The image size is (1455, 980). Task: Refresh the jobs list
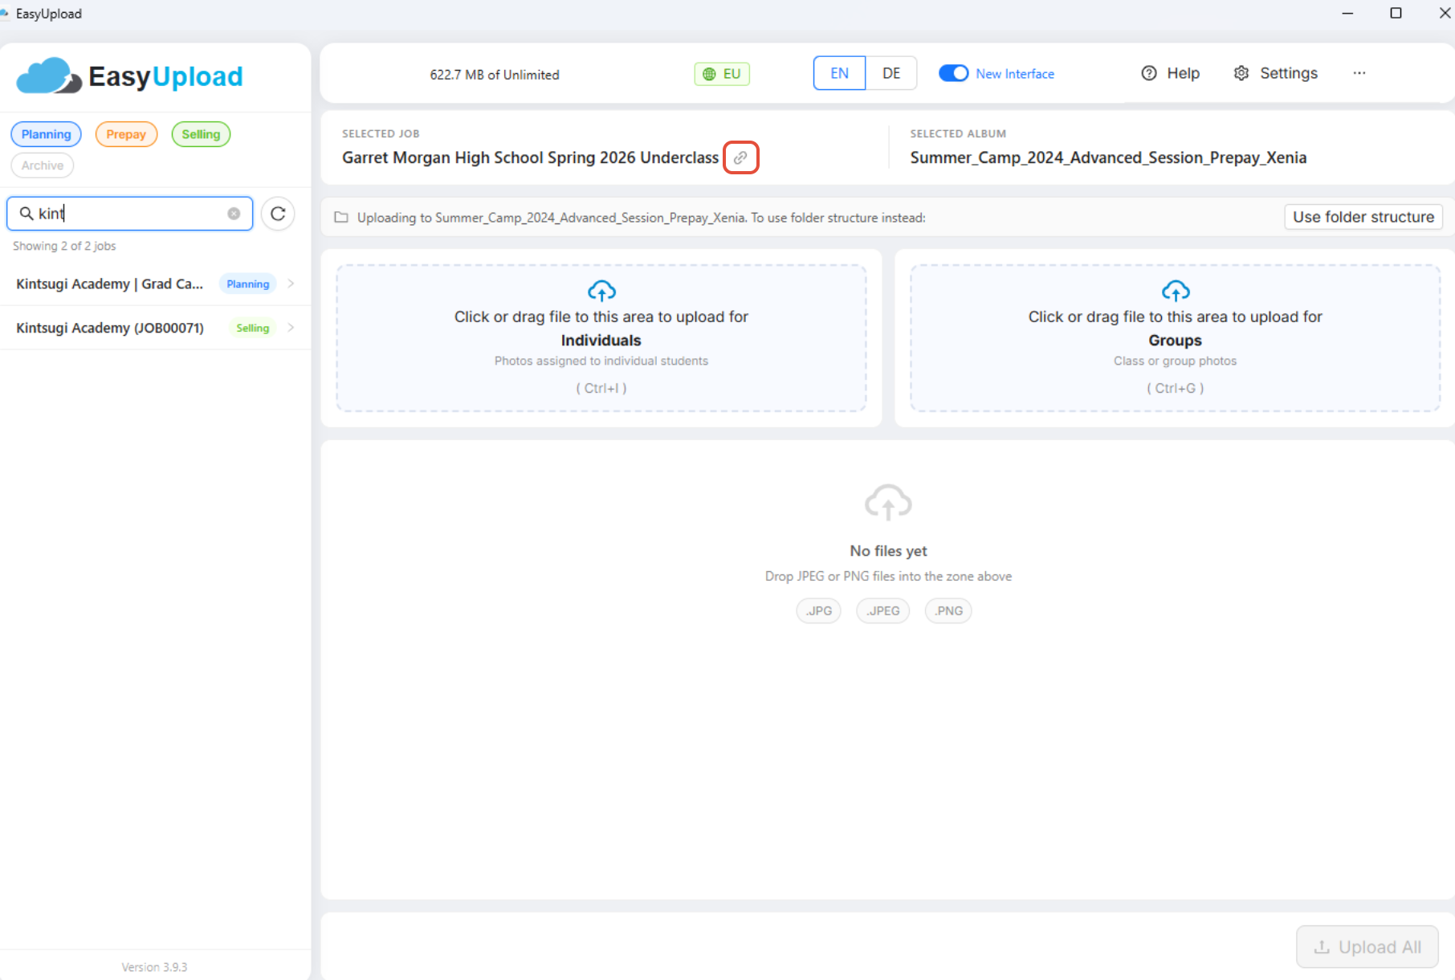tap(278, 214)
